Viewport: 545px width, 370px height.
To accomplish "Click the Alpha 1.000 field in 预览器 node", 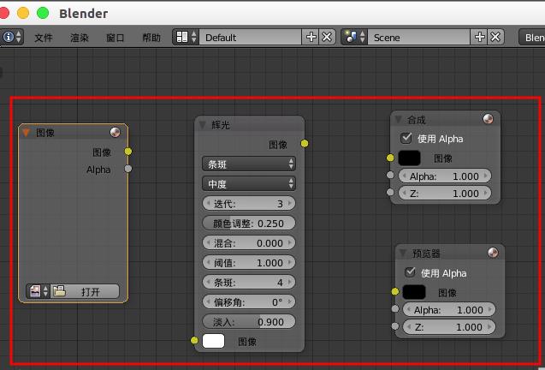I will (448, 309).
